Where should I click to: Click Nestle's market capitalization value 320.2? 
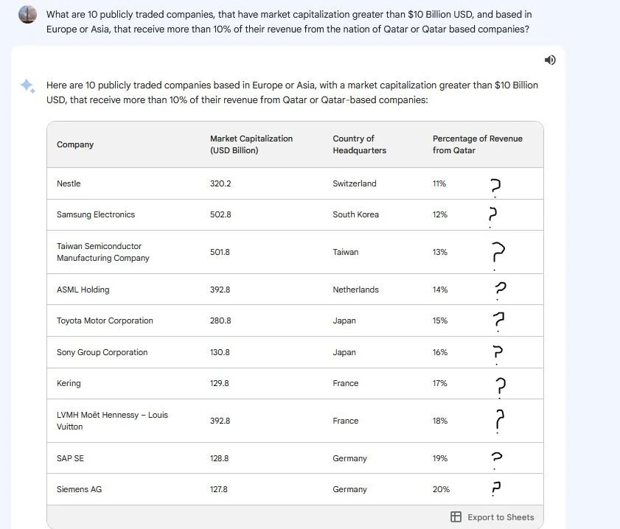pyautogui.click(x=220, y=183)
